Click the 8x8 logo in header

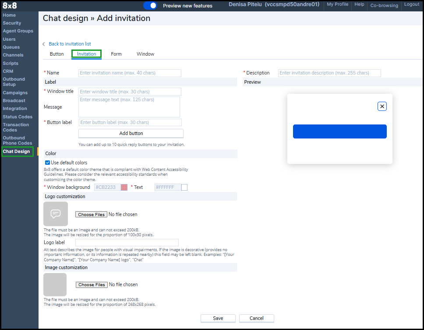(x=10, y=6)
